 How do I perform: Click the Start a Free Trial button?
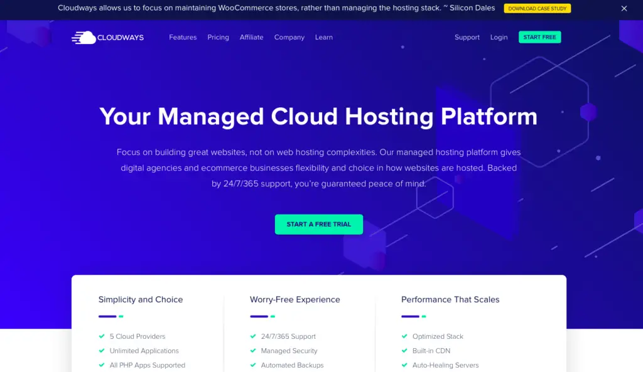[318, 225]
